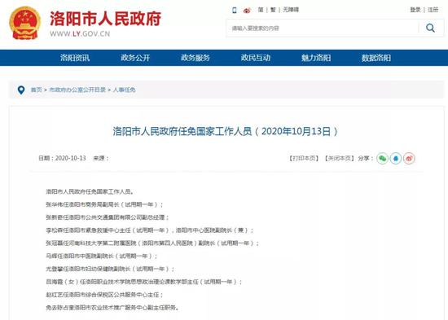The image size is (448, 320).
Task: Click the WWW.LY.GOV.CN site address text
Action: pos(80,33)
